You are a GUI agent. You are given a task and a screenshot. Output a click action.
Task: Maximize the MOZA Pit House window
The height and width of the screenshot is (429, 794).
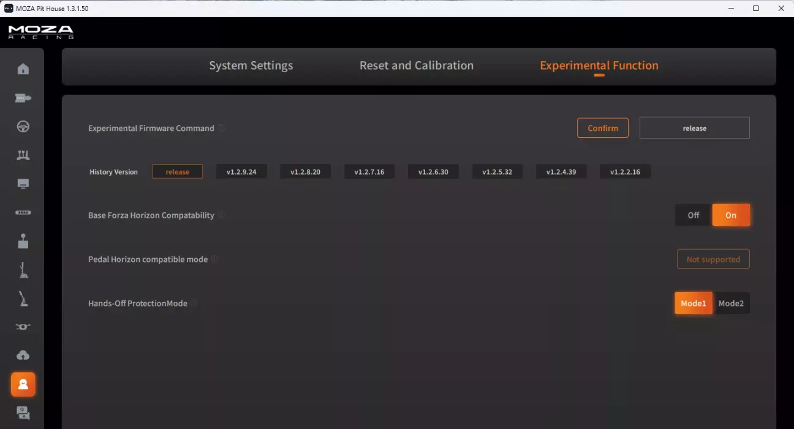(x=756, y=9)
